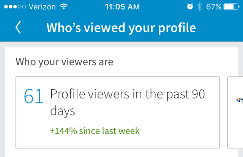Screen dimensions: 243x157
Task: Tap the 67% battery percentage
Action: (x=214, y=7)
